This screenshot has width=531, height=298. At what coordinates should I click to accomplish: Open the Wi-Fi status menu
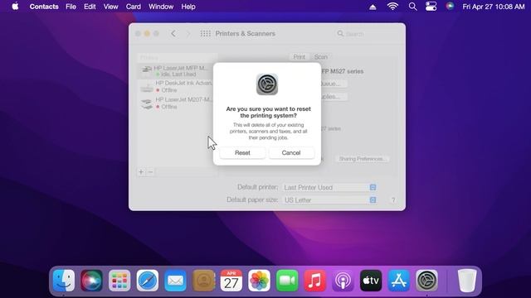(x=392, y=7)
